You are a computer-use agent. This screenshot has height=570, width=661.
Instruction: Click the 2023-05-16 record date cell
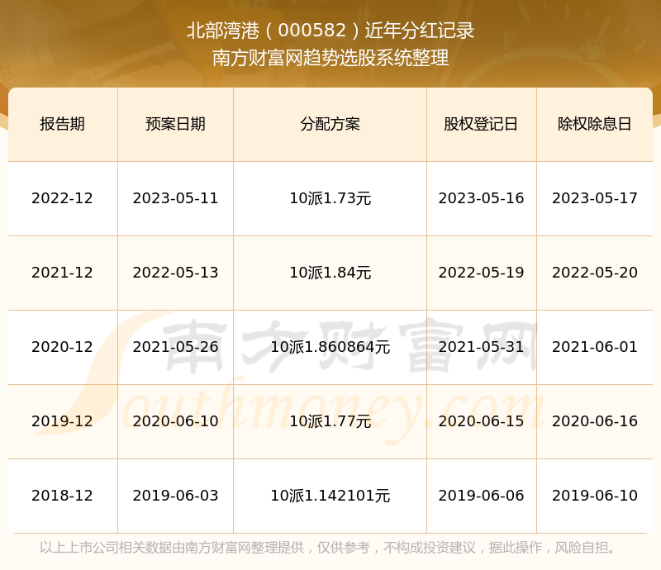481,198
